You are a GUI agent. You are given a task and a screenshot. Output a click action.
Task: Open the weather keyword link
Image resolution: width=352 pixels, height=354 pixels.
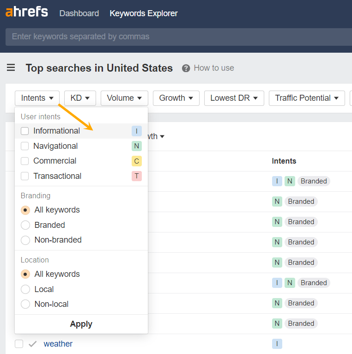[x=58, y=344]
